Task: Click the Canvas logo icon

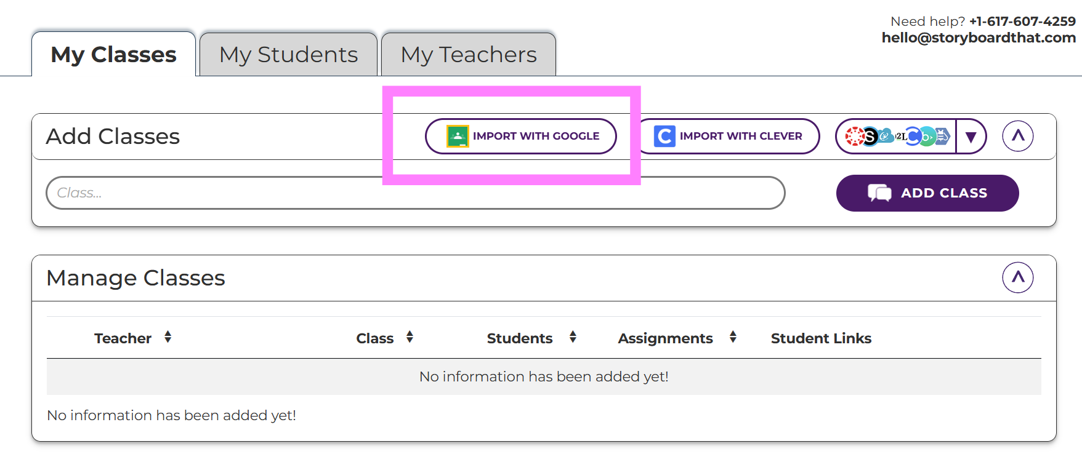Action: (x=854, y=136)
